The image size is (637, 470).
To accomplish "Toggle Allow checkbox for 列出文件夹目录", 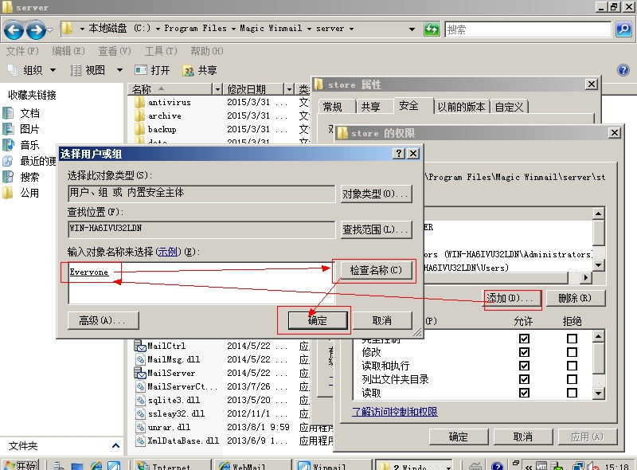I will tap(524, 379).
